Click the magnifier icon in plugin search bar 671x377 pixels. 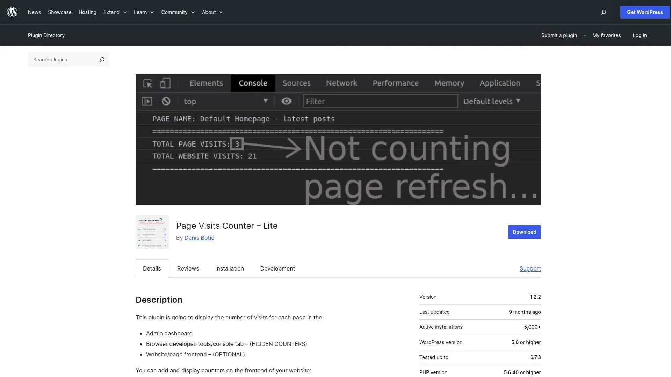click(x=102, y=60)
